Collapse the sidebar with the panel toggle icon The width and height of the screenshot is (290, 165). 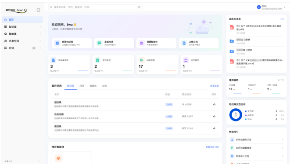click(38, 10)
